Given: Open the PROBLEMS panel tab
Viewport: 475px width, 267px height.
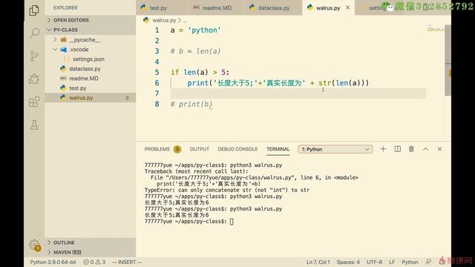Looking at the screenshot, I should [157, 149].
